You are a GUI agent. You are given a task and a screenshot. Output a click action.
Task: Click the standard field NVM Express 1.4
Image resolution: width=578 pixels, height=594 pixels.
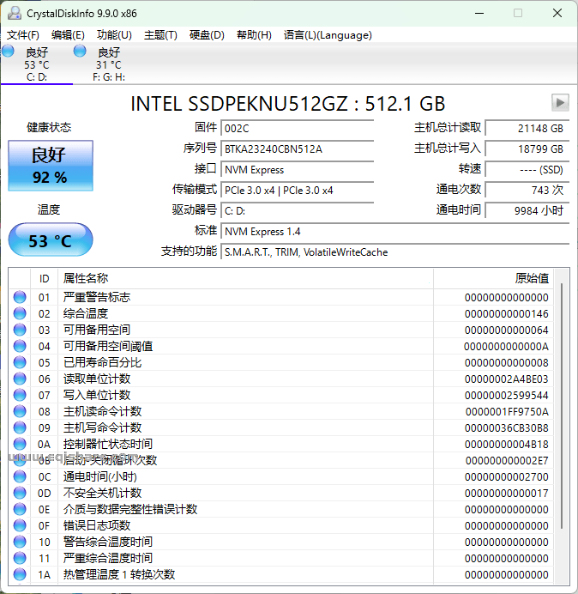point(395,231)
